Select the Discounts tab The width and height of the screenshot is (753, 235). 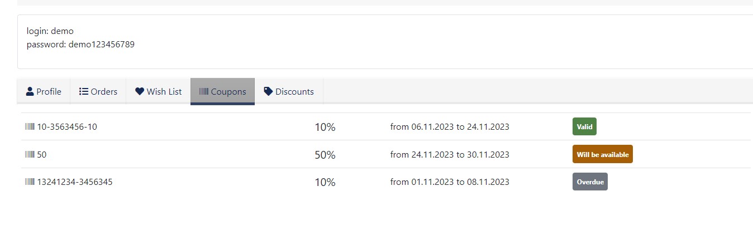289,91
